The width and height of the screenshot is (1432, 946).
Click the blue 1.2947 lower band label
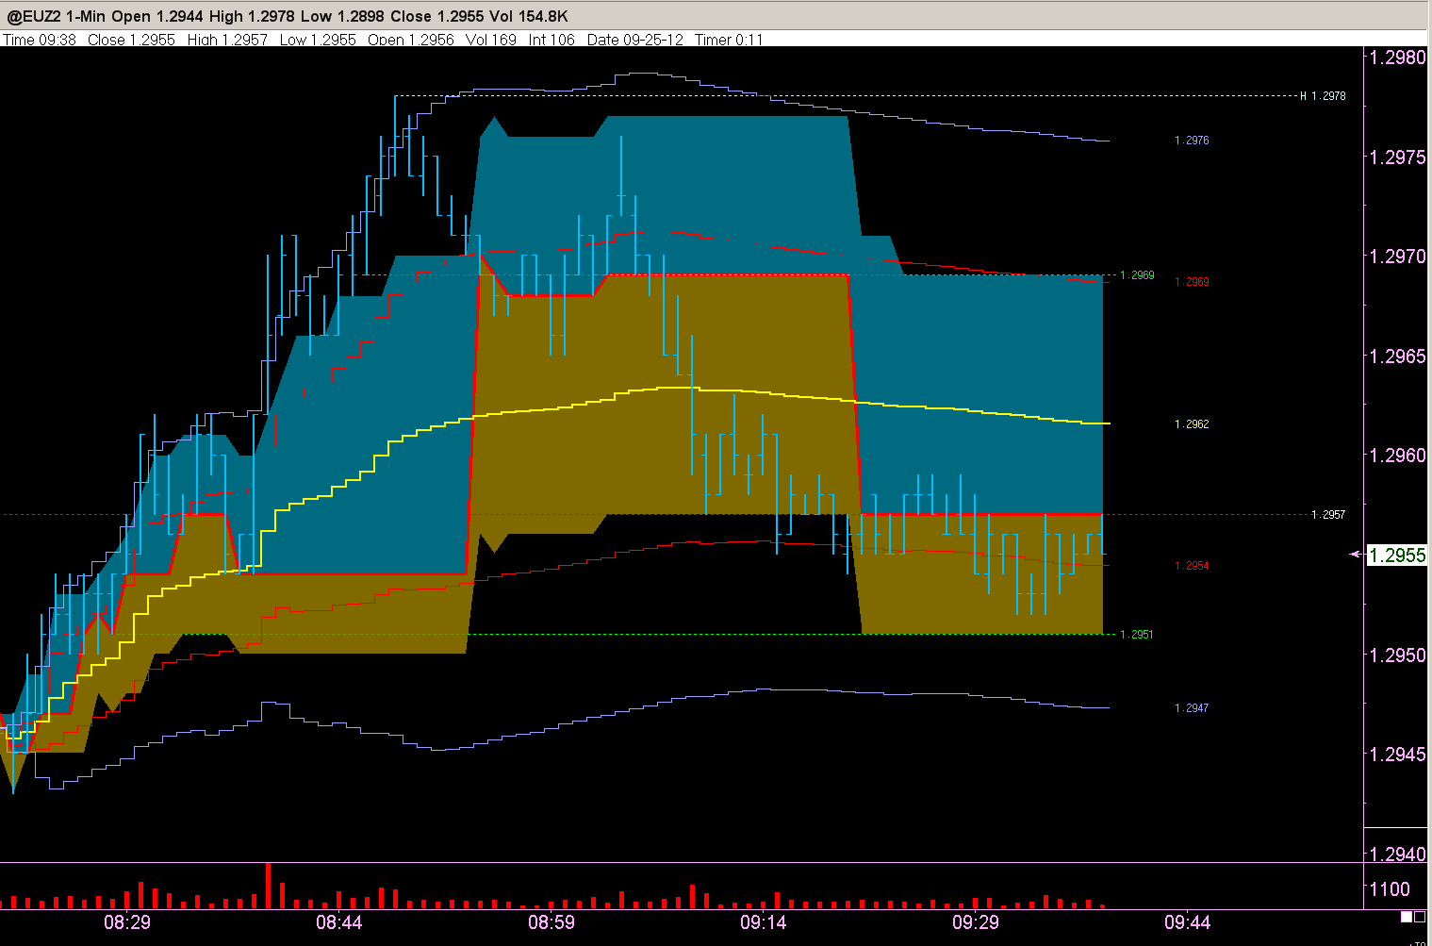(1192, 708)
